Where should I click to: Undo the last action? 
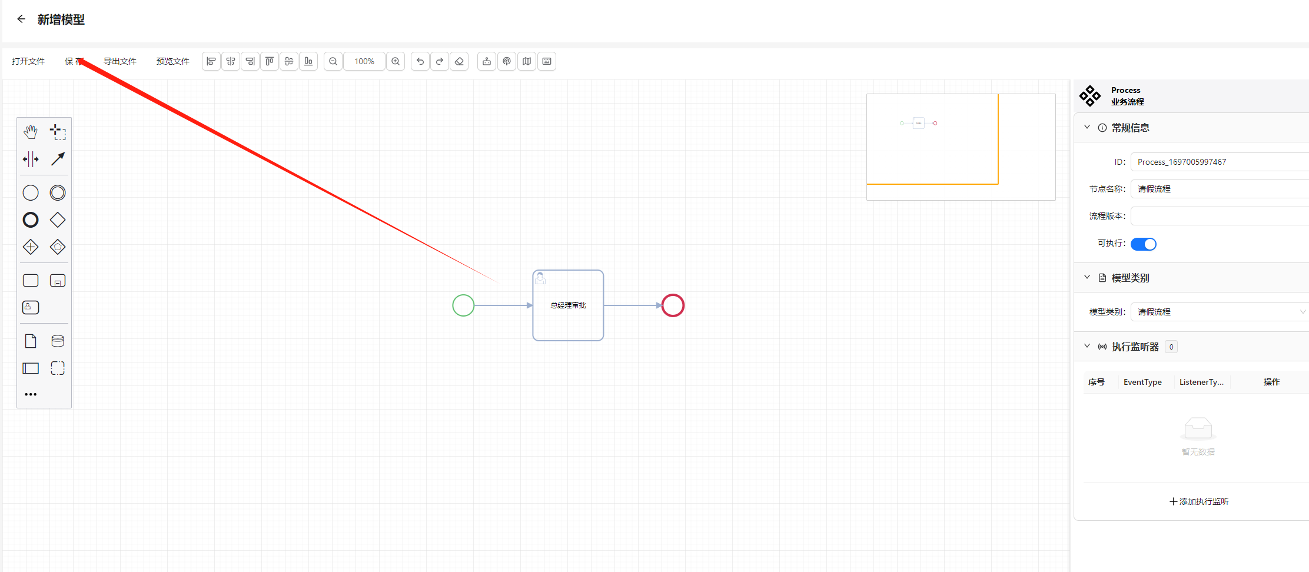420,61
